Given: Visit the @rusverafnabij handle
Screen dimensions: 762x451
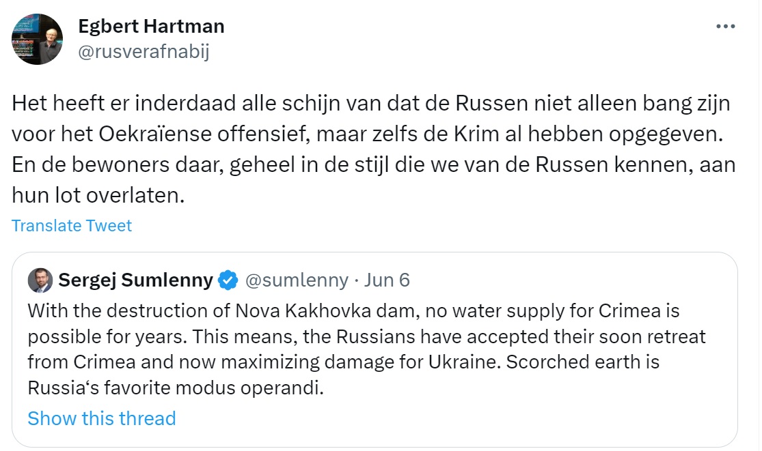Looking at the screenshot, I should coord(144,51).
